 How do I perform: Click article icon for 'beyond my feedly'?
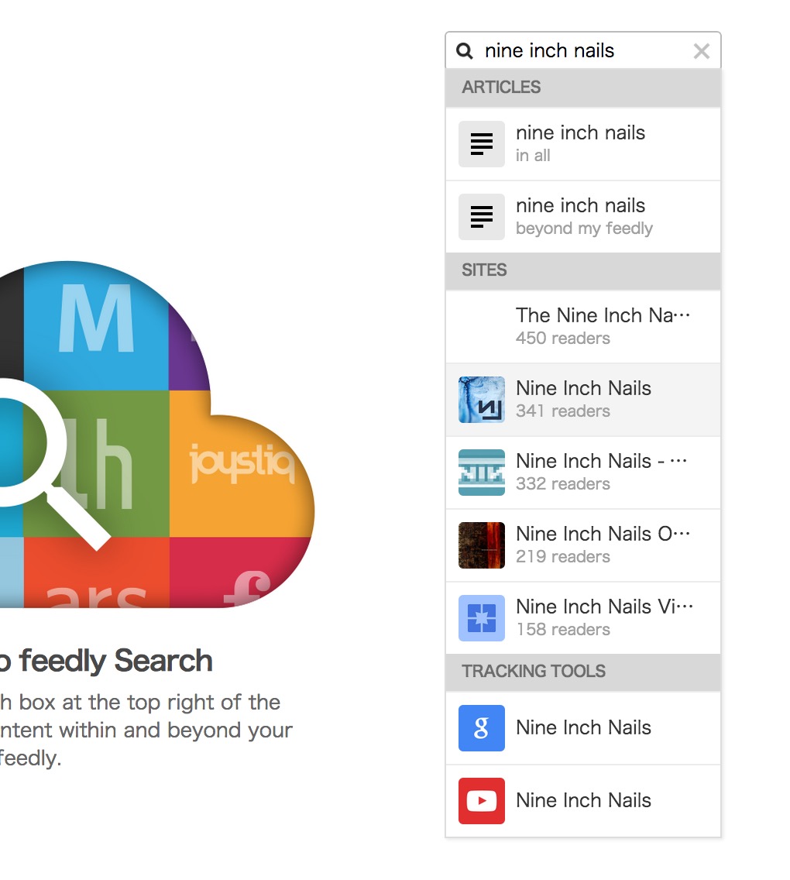coord(481,216)
